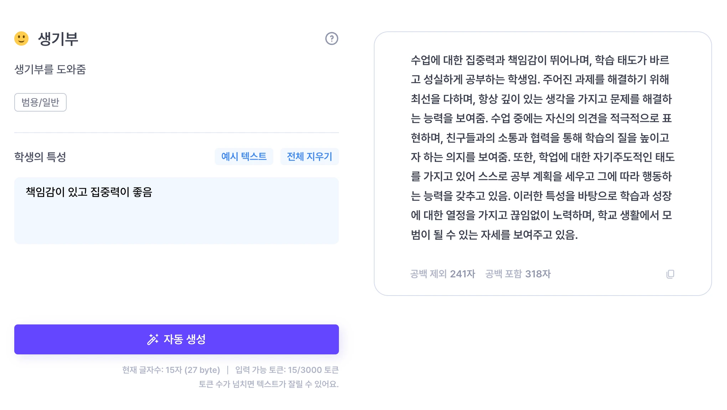Click the magic wand icon on the generate button

click(x=153, y=339)
